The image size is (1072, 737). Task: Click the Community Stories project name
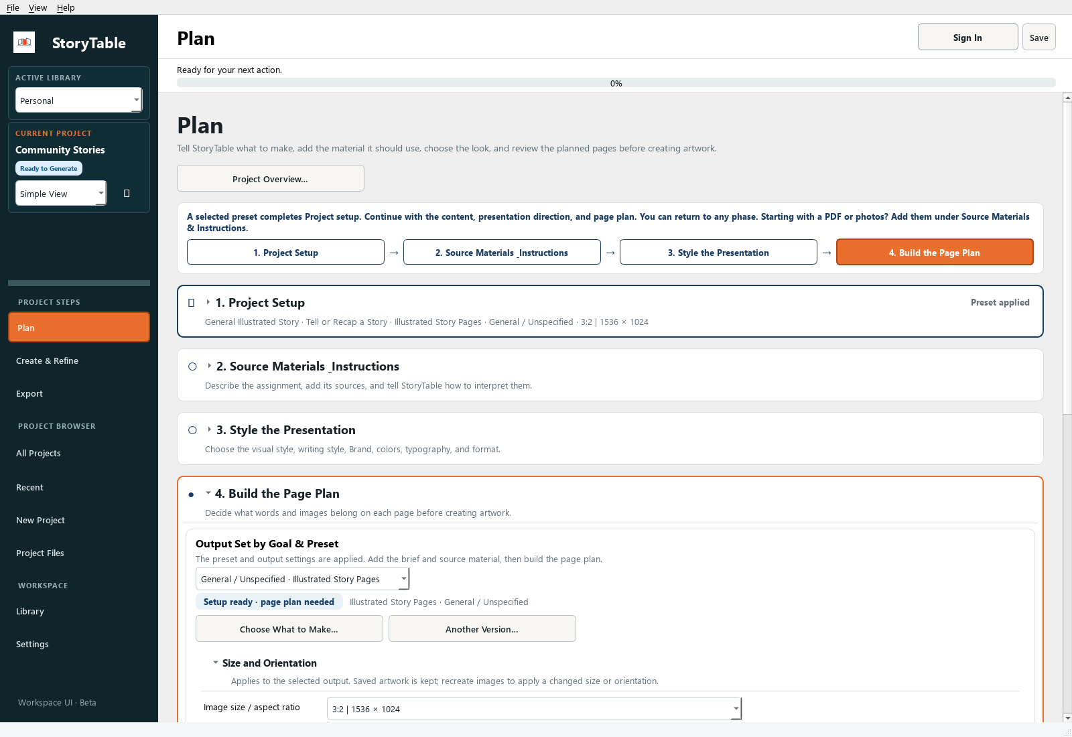(60, 150)
